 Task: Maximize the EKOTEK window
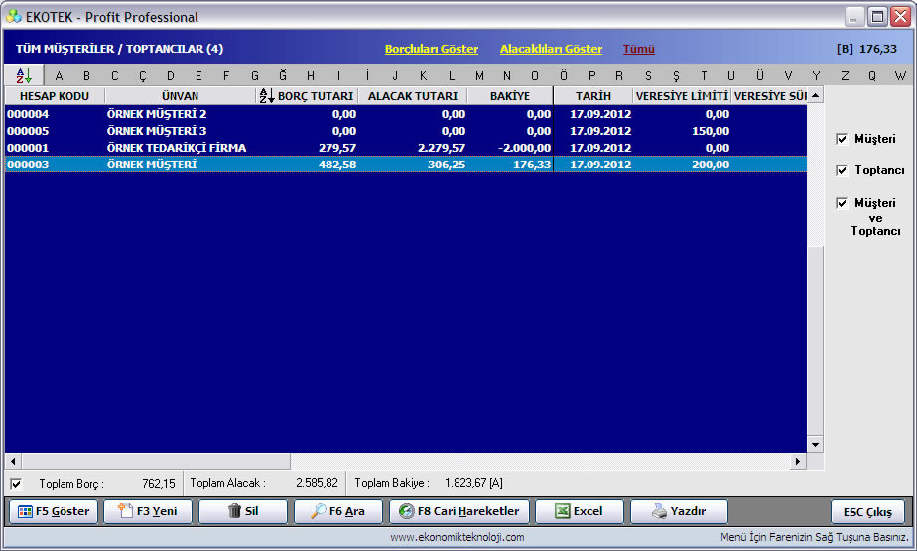pos(877,16)
